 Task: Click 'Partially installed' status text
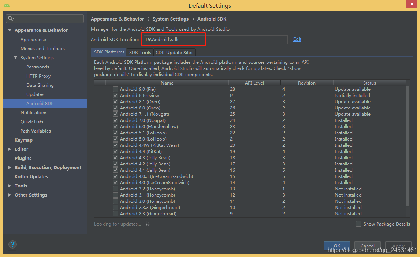tap(352, 95)
